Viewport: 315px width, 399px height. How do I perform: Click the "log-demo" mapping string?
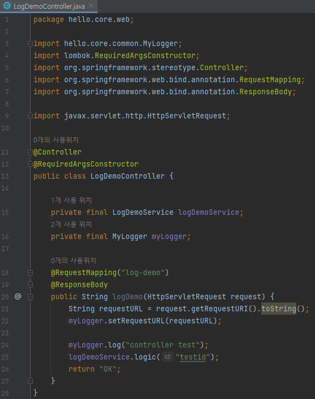click(x=143, y=273)
